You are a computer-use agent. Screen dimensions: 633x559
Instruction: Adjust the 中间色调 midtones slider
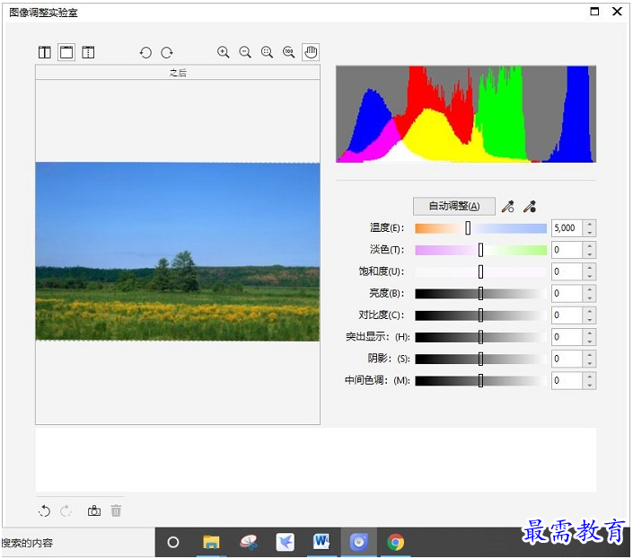(480, 381)
